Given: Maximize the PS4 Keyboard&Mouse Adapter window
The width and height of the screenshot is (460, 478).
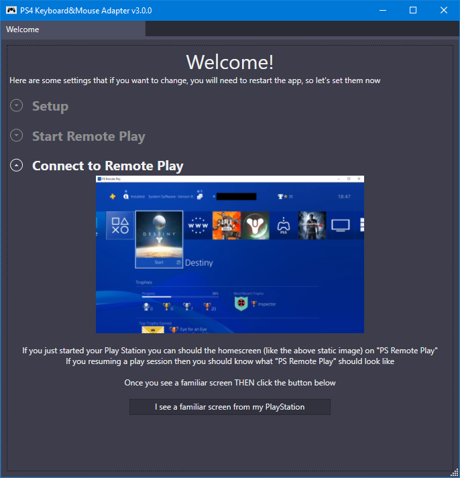Looking at the screenshot, I should click(x=413, y=10).
